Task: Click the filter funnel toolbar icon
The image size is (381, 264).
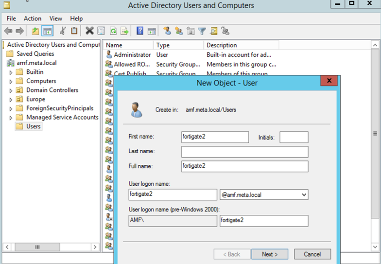Action: click(x=202, y=31)
